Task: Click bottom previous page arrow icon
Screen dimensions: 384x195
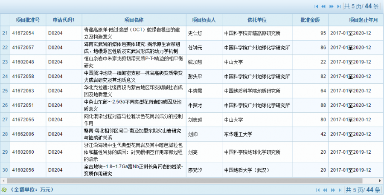Action: [325, 190]
